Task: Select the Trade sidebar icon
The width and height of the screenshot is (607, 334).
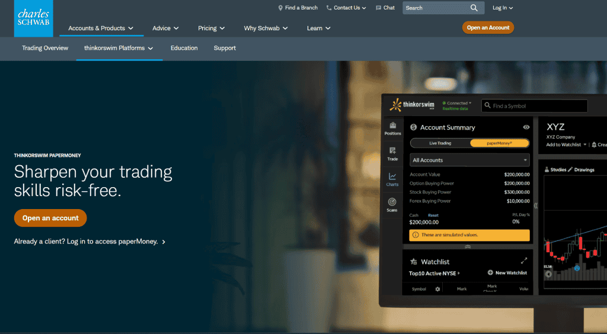Action: coord(392,154)
